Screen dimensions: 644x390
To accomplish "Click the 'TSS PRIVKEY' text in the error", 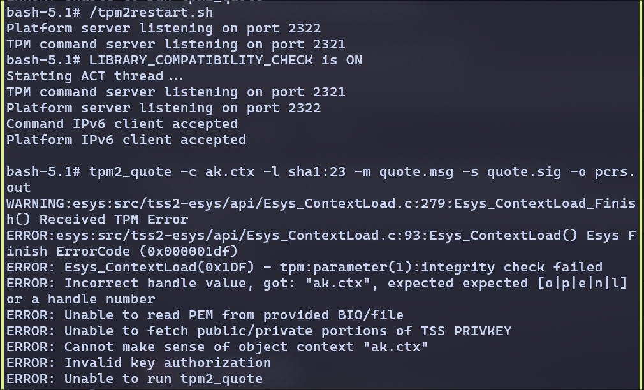I will click(465, 331).
